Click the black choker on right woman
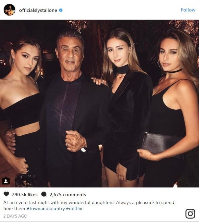The height and width of the screenshot is (223, 199). coord(176,71)
